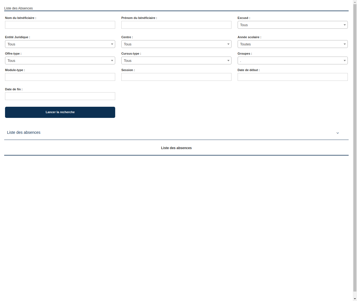Image resolution: width=357 pixels, height=301 pixels.
Task: Expand the Offre-type selection list
Action: 60,60
